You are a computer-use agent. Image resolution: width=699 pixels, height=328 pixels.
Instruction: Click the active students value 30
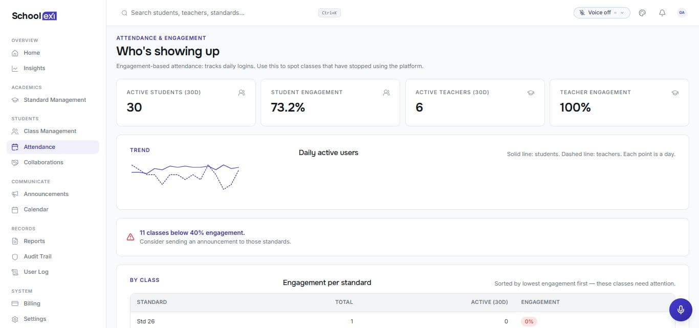[x=134, y=107]
